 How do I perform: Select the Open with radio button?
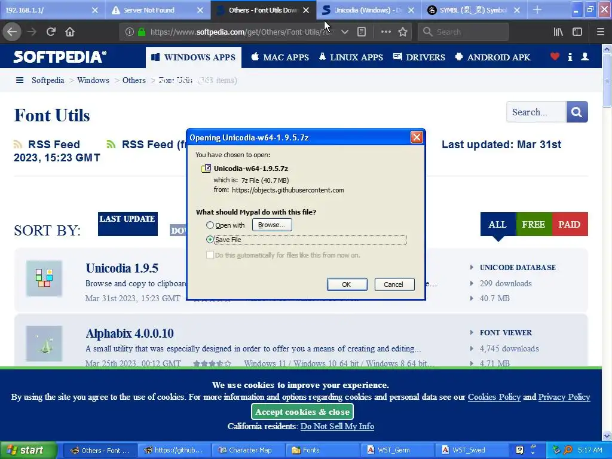[210, 225]
